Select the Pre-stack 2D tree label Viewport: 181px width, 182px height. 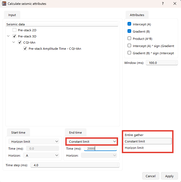coord(27,30)
